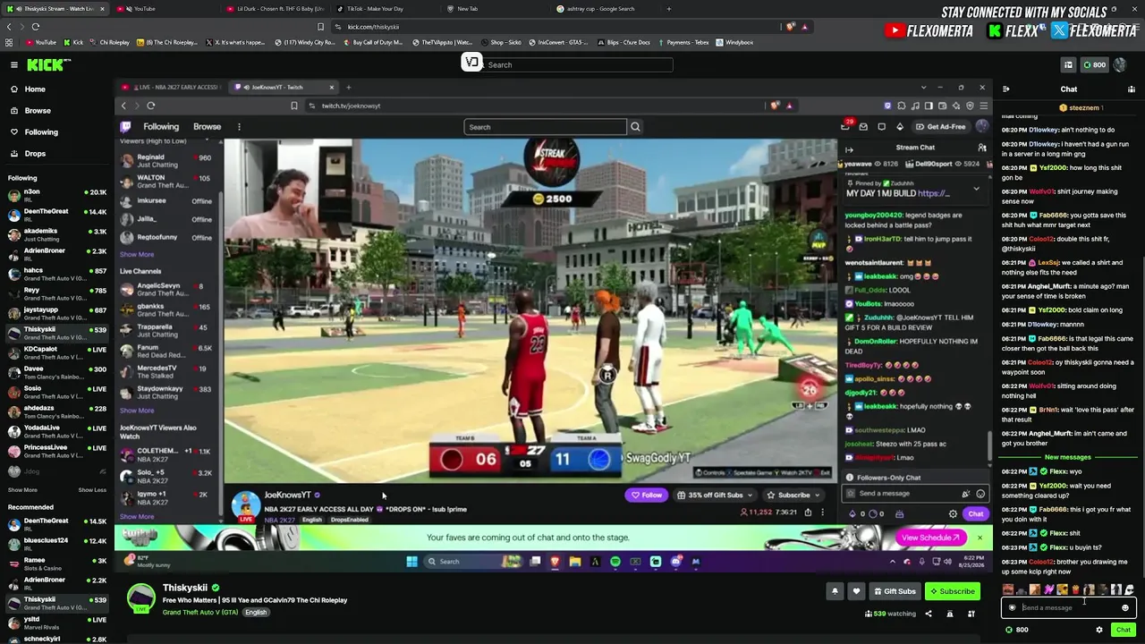Switch to the JoeKnowsYT Twitch tab
1145x644 pixels.
pyautogui.click(x=284, y=88)
